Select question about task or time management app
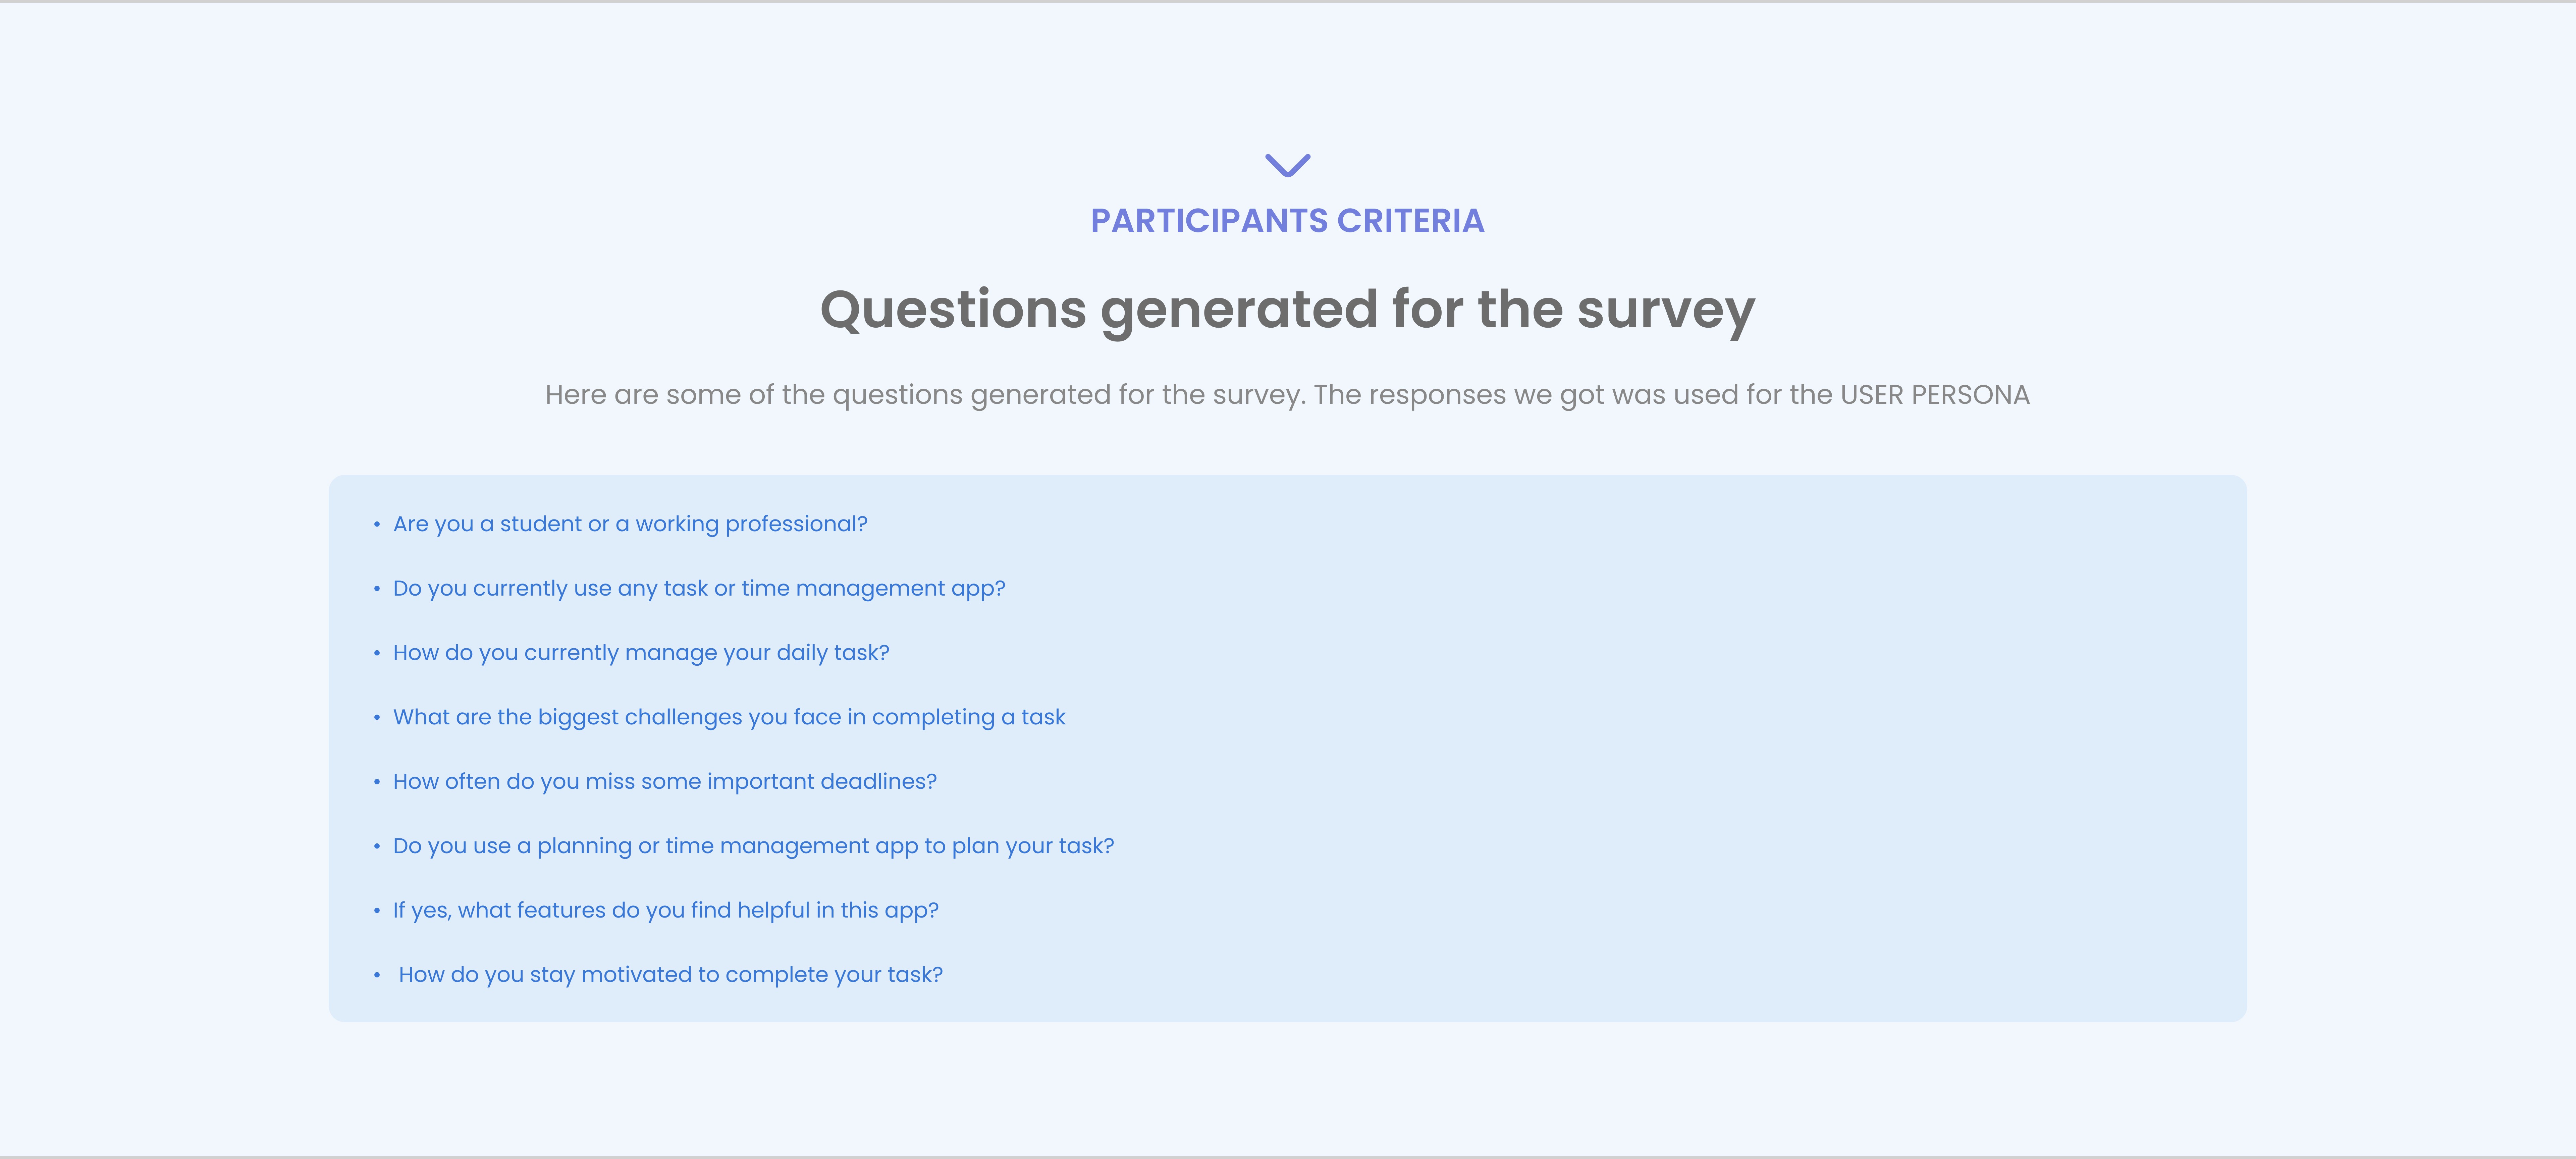The width and height of the screenshot is (2576, 1159). 699,588
